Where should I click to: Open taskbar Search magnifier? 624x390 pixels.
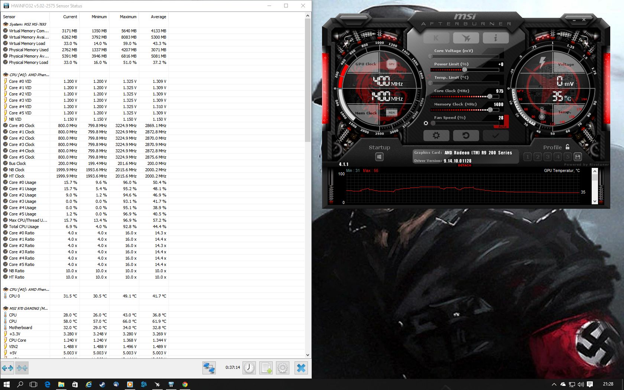pos(20,384)
